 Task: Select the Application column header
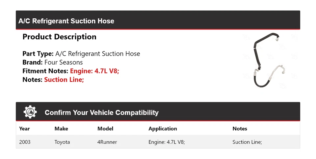[163, 129]
